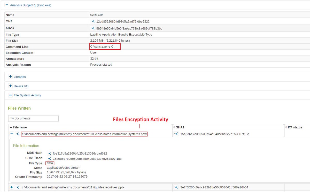Image resolution: width=310 pixels, height=192 pixels.
Task: Select MD5 Hash fbe317d9a2260bfb25b313096cbad632 text
Action: coord(80,153)
